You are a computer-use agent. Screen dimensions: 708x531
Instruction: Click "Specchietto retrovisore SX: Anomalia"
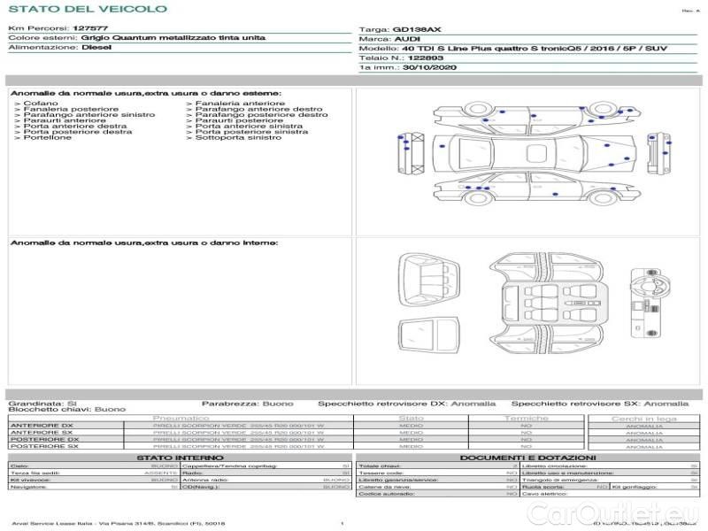(x=600, y=404)
